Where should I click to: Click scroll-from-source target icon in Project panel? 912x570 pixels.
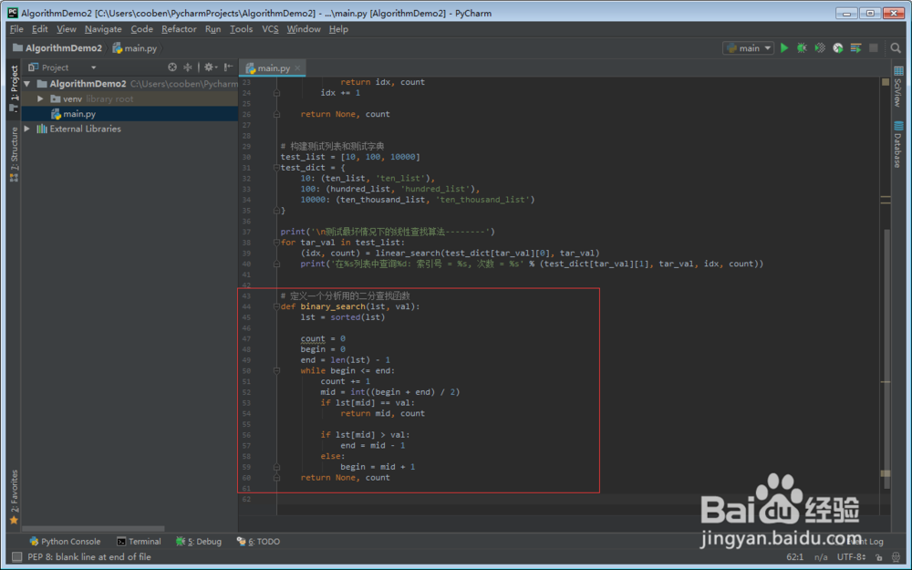click(172, 67)
